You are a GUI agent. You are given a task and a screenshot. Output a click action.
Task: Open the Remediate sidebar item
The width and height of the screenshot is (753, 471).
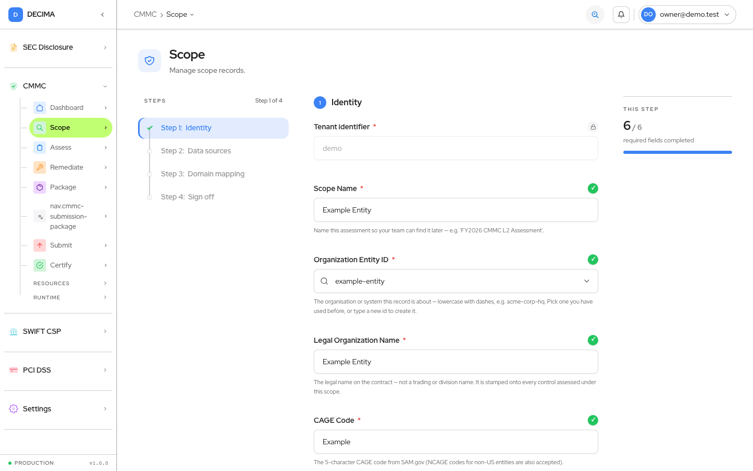[x=71, y=167]
